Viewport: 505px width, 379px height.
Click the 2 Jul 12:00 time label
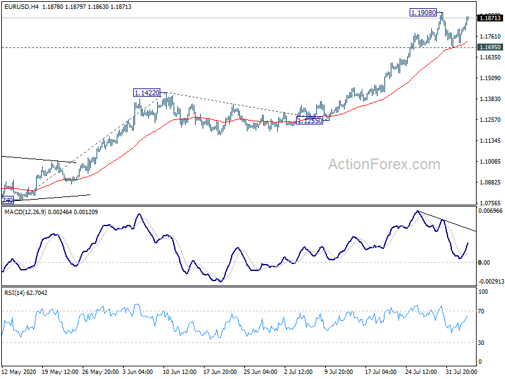click(x=299, y=372)
